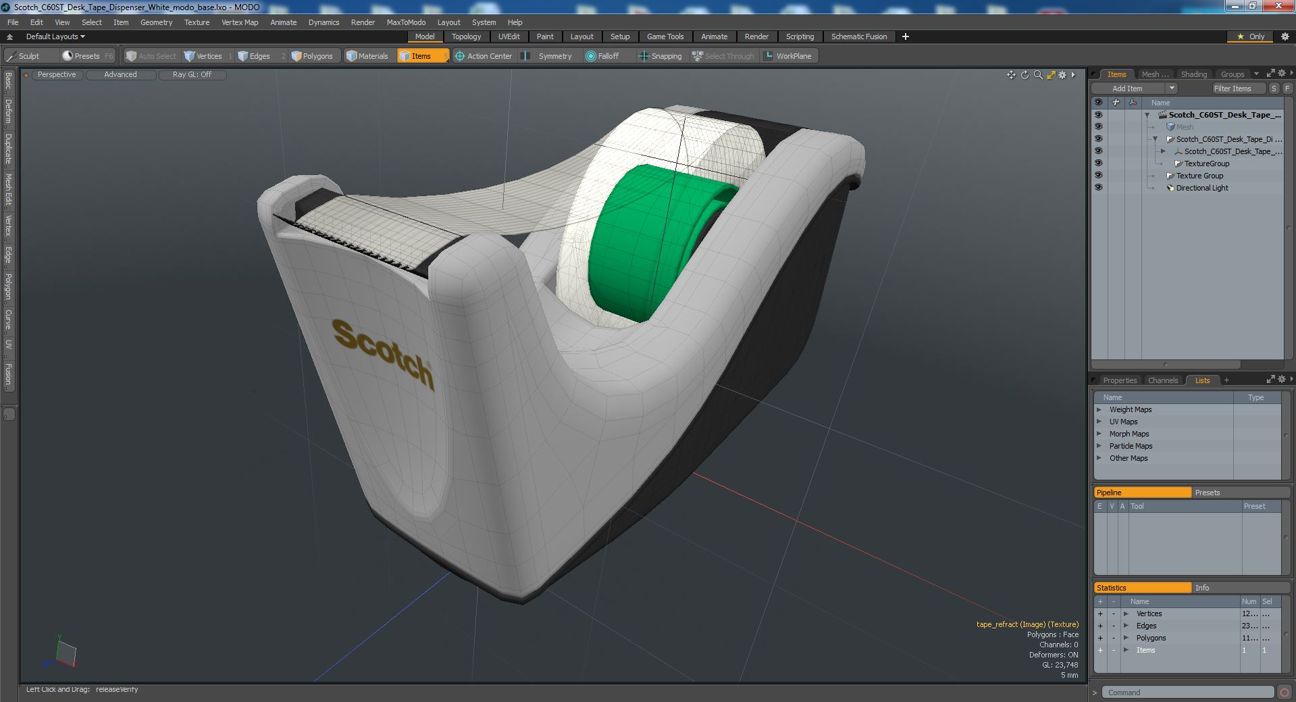Expand the Vertices statistics row
The image size is (1296, 702).
coord(1126,613)
